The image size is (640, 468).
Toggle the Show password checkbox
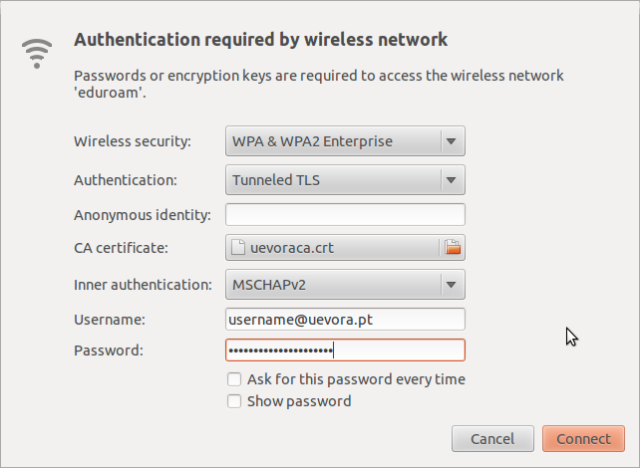(x=234, y=401)
